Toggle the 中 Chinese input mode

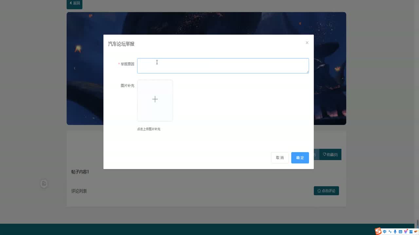(x=385, y=232)
